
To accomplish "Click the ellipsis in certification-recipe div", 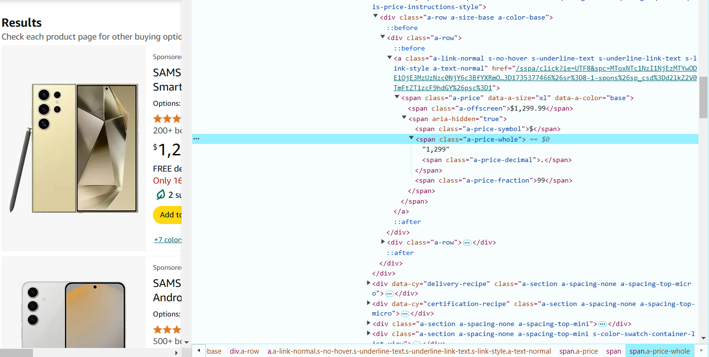I will [x=405, y=314].
